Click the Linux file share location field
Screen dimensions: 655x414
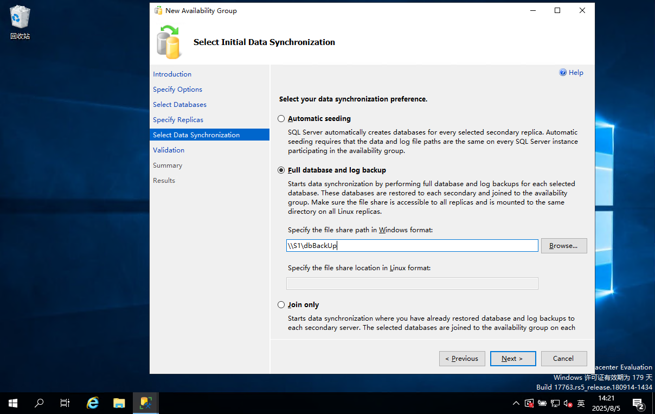coord(412,283)
